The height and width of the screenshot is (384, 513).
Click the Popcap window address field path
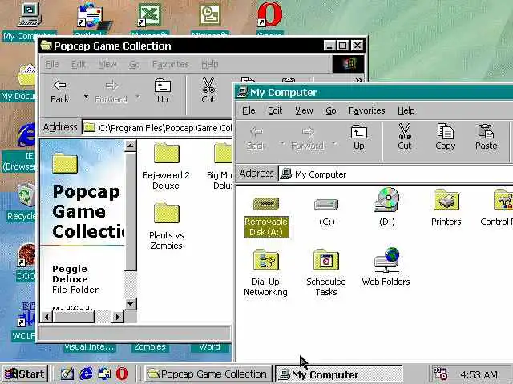coord(157,128)
